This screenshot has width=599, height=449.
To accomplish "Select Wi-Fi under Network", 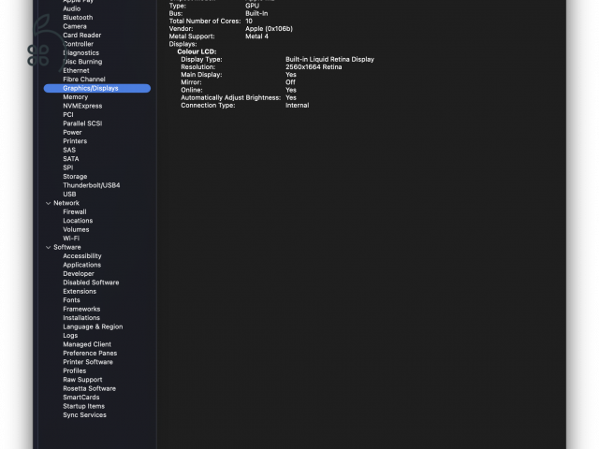I will coord(71,239).
